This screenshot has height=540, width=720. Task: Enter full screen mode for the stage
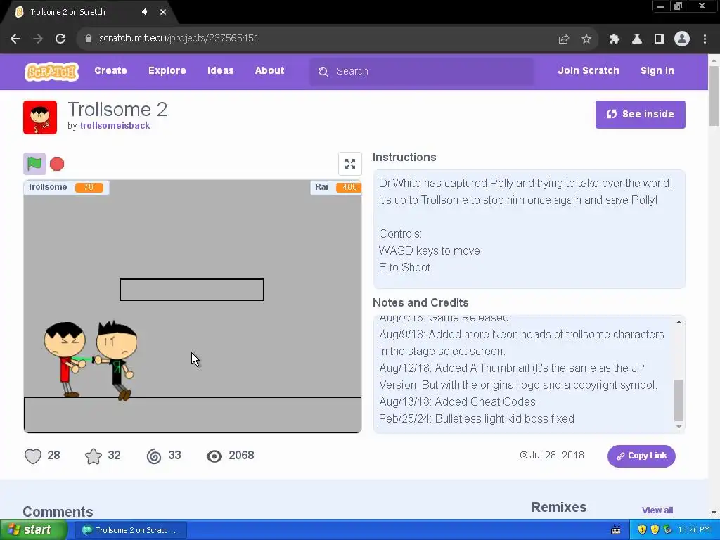pos(350,164)
